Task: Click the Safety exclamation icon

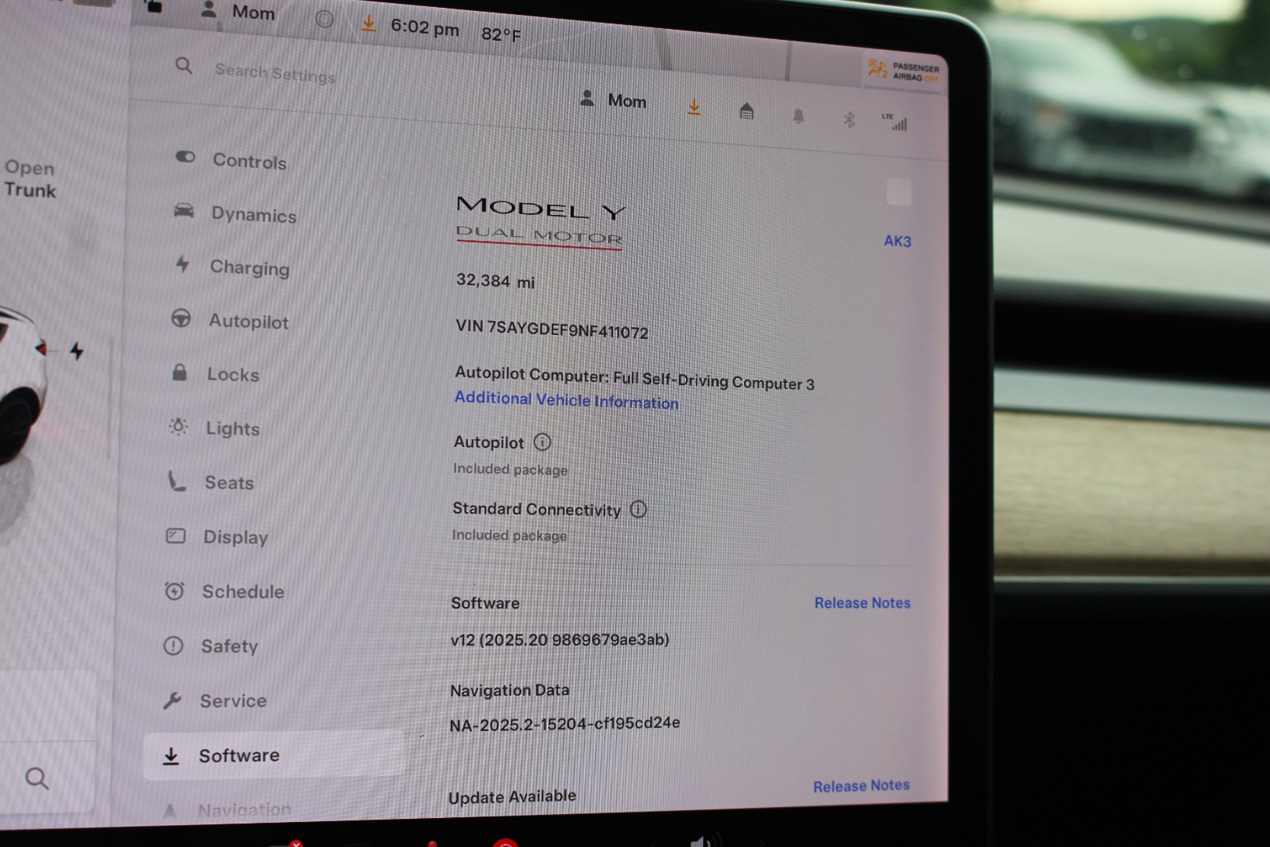Action: pyautogui.click(x=172, y=645)
